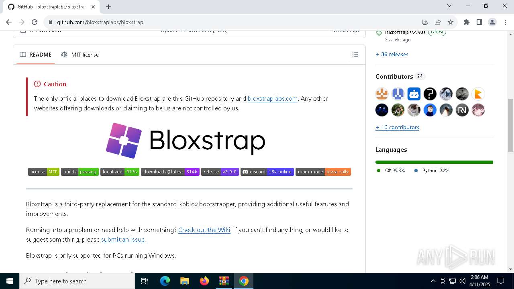Click the Bloxstrap logo image
Image resolution: width=514 pixels, height=289 pixels.
click(186, 140)
